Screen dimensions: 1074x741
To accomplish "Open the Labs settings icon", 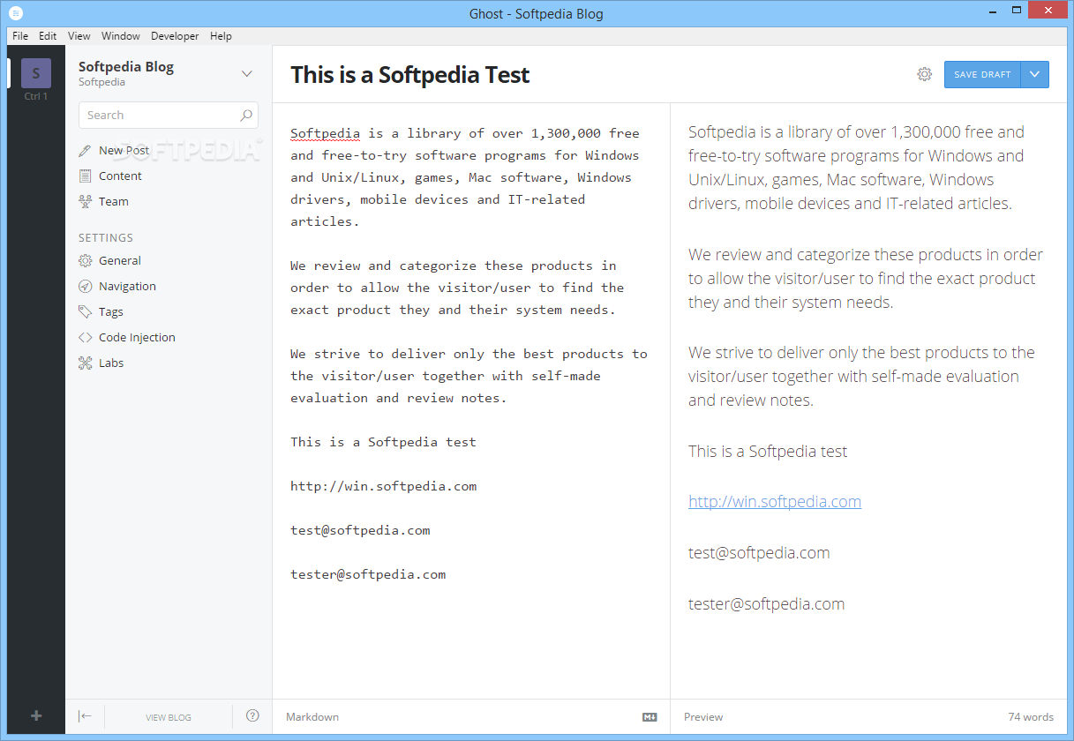I will click(x=86, y=363).
